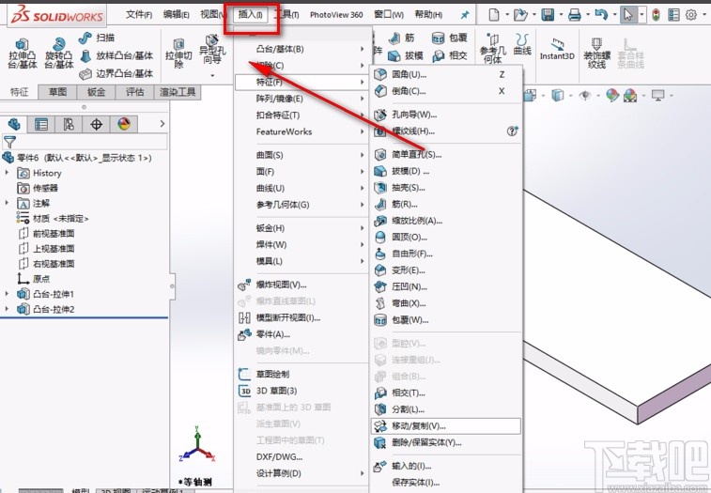Choose 移动/复制(V)... from submenu

click(447, 426)
